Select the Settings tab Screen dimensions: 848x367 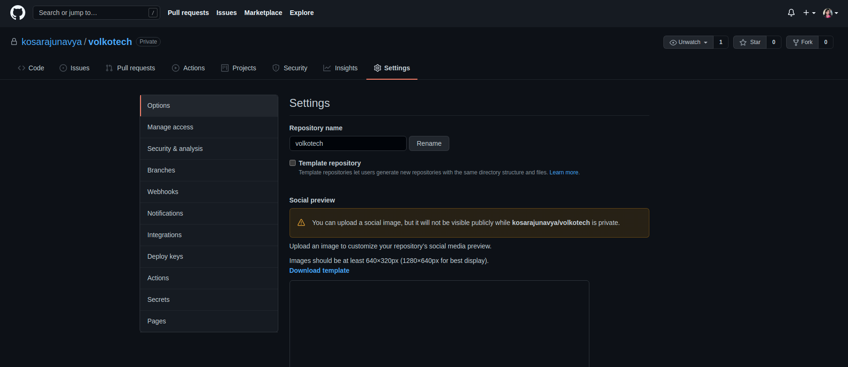[x=392, y=68]
